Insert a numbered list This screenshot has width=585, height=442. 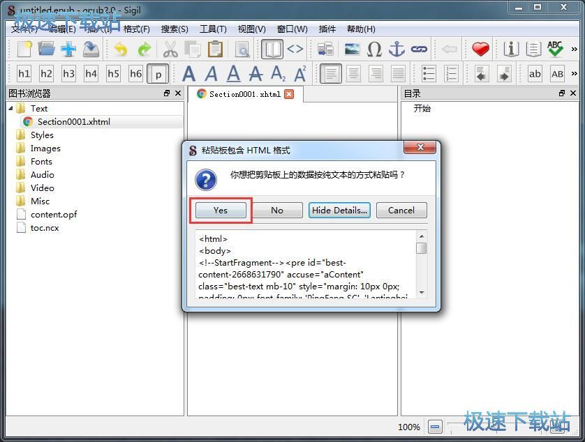(452, 74)
